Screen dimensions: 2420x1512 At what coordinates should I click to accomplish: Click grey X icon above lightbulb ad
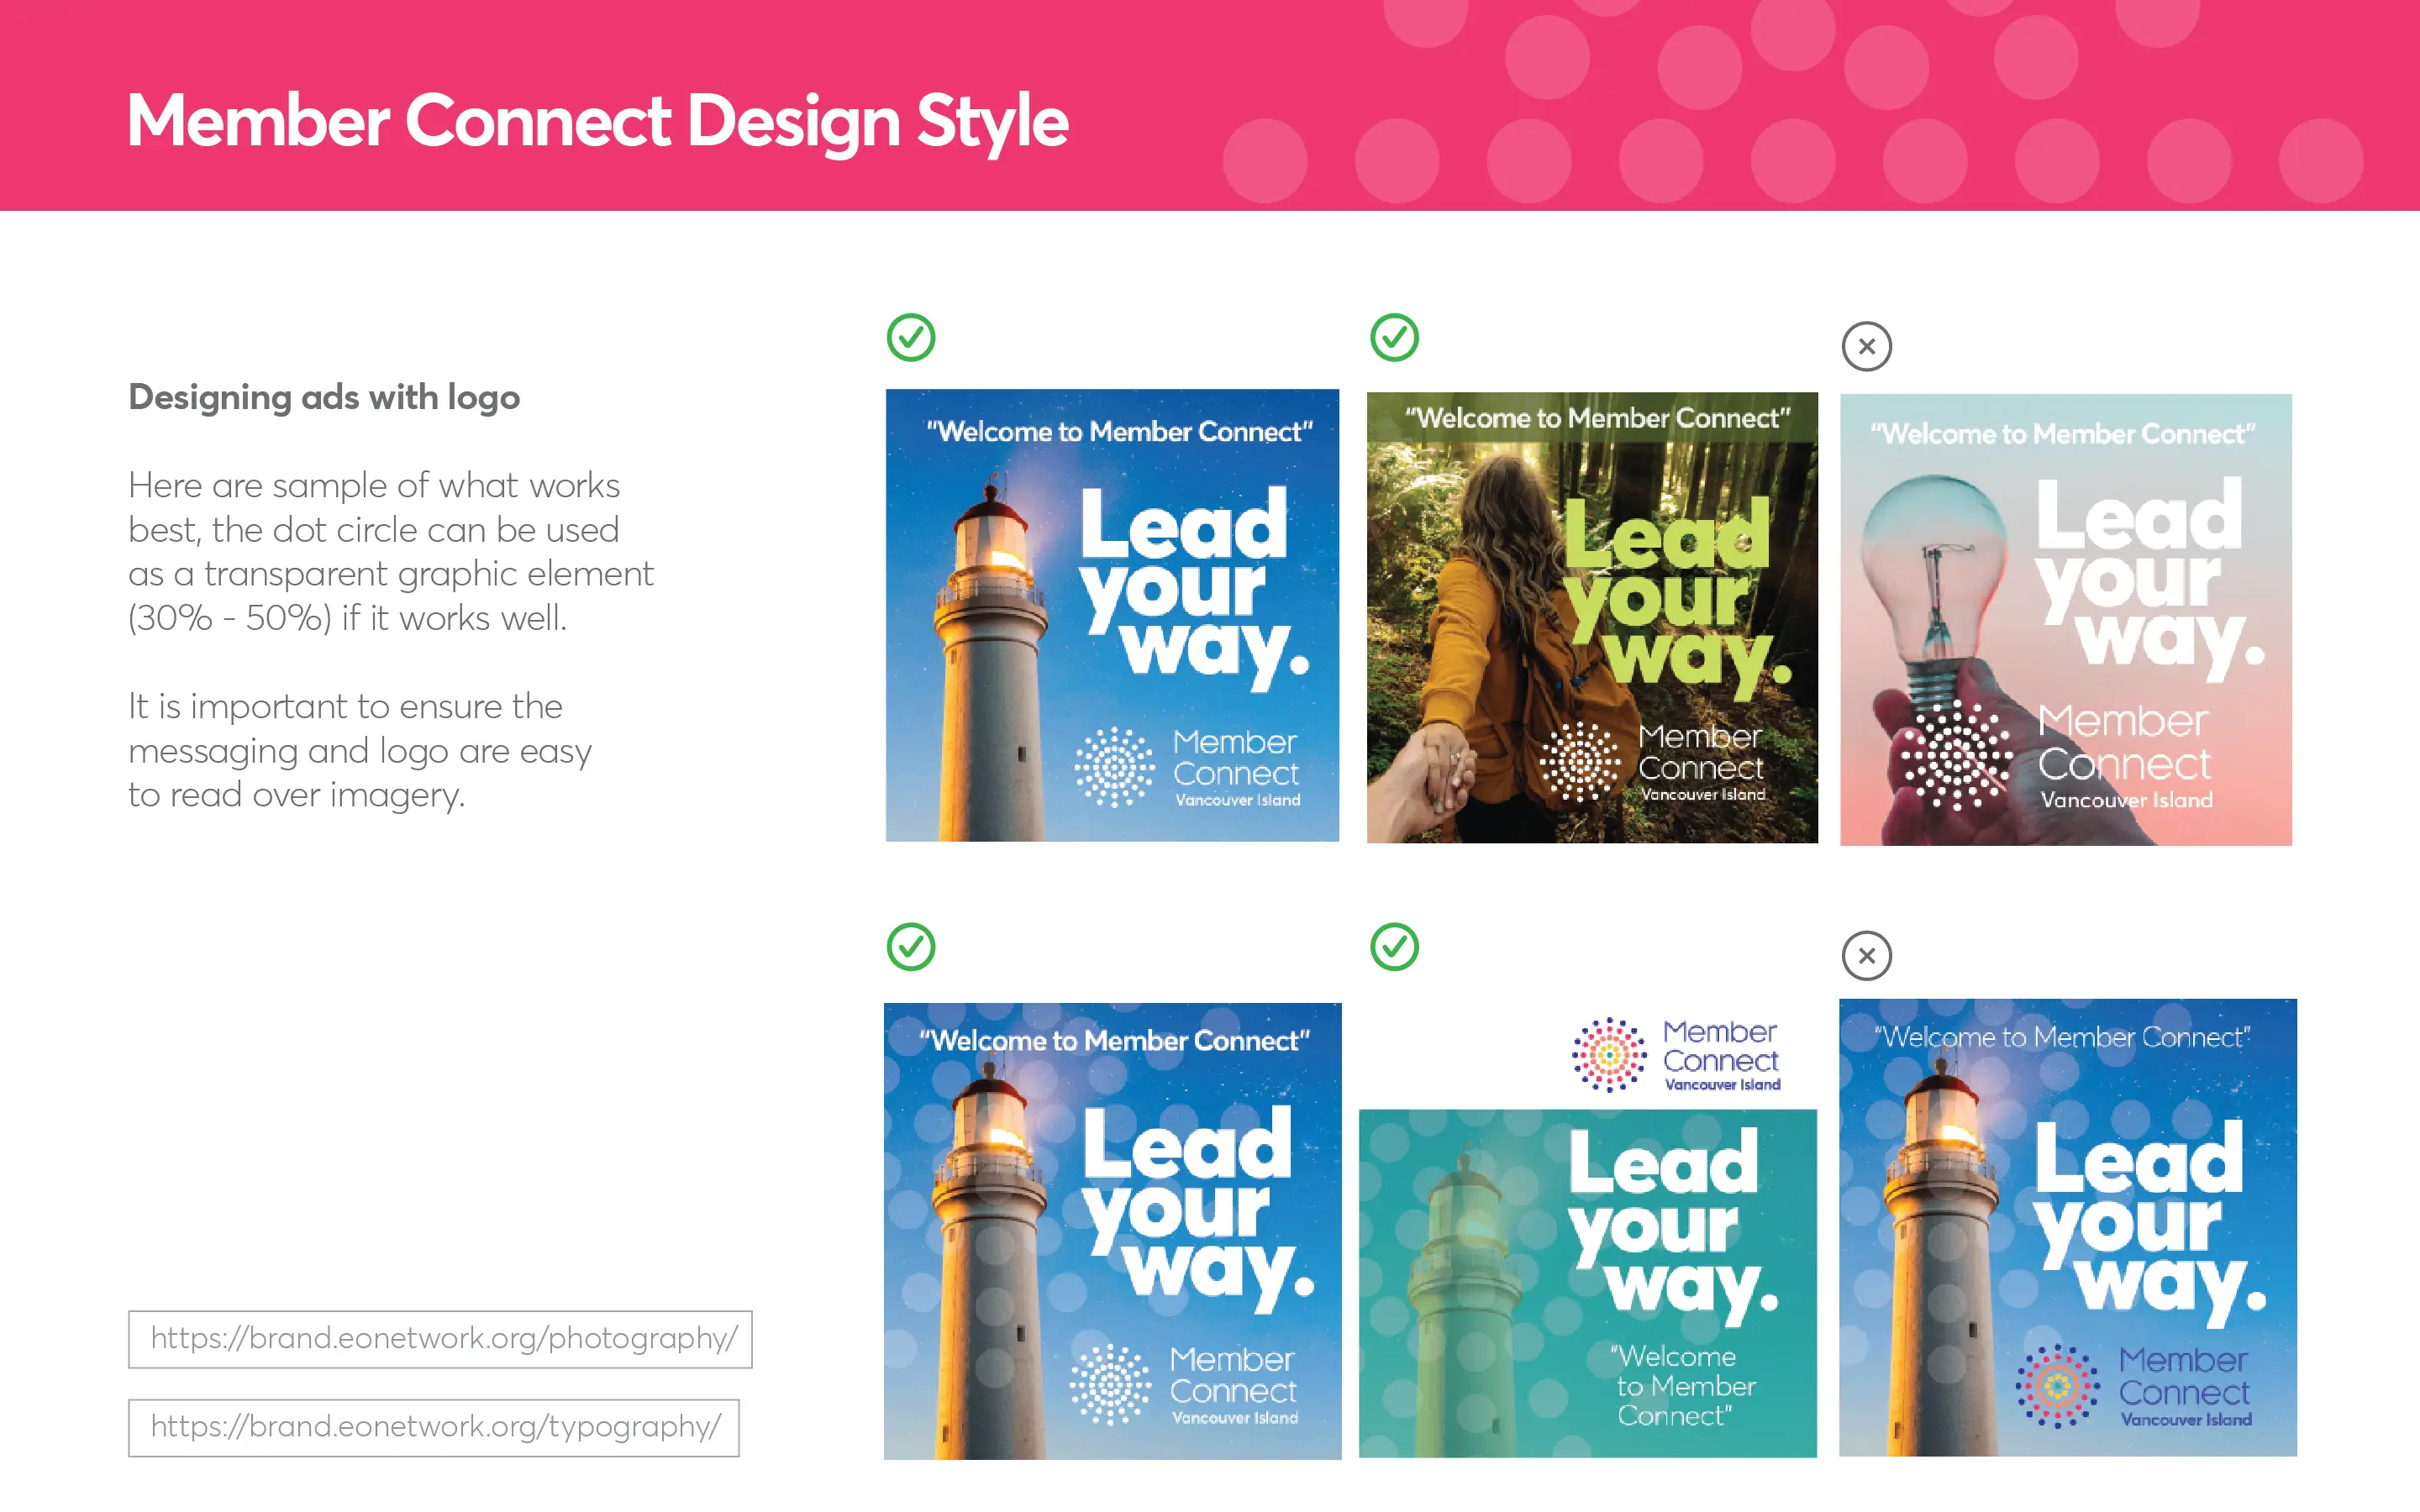pyautogui.click(x=1866, y=347)
